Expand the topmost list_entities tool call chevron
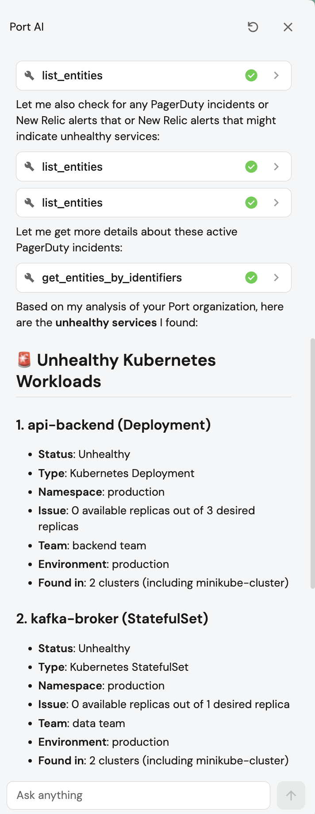This screenshot has width=315, height=814. click(276, 75)
